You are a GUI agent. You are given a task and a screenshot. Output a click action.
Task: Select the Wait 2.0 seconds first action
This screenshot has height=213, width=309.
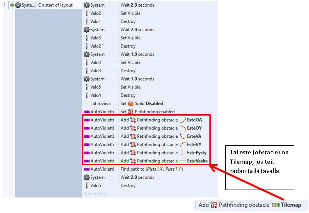coord(137,5)
